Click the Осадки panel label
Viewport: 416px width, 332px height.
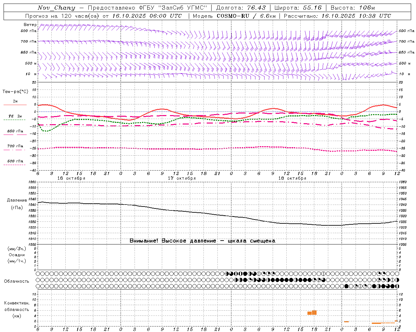pos(17,255)
